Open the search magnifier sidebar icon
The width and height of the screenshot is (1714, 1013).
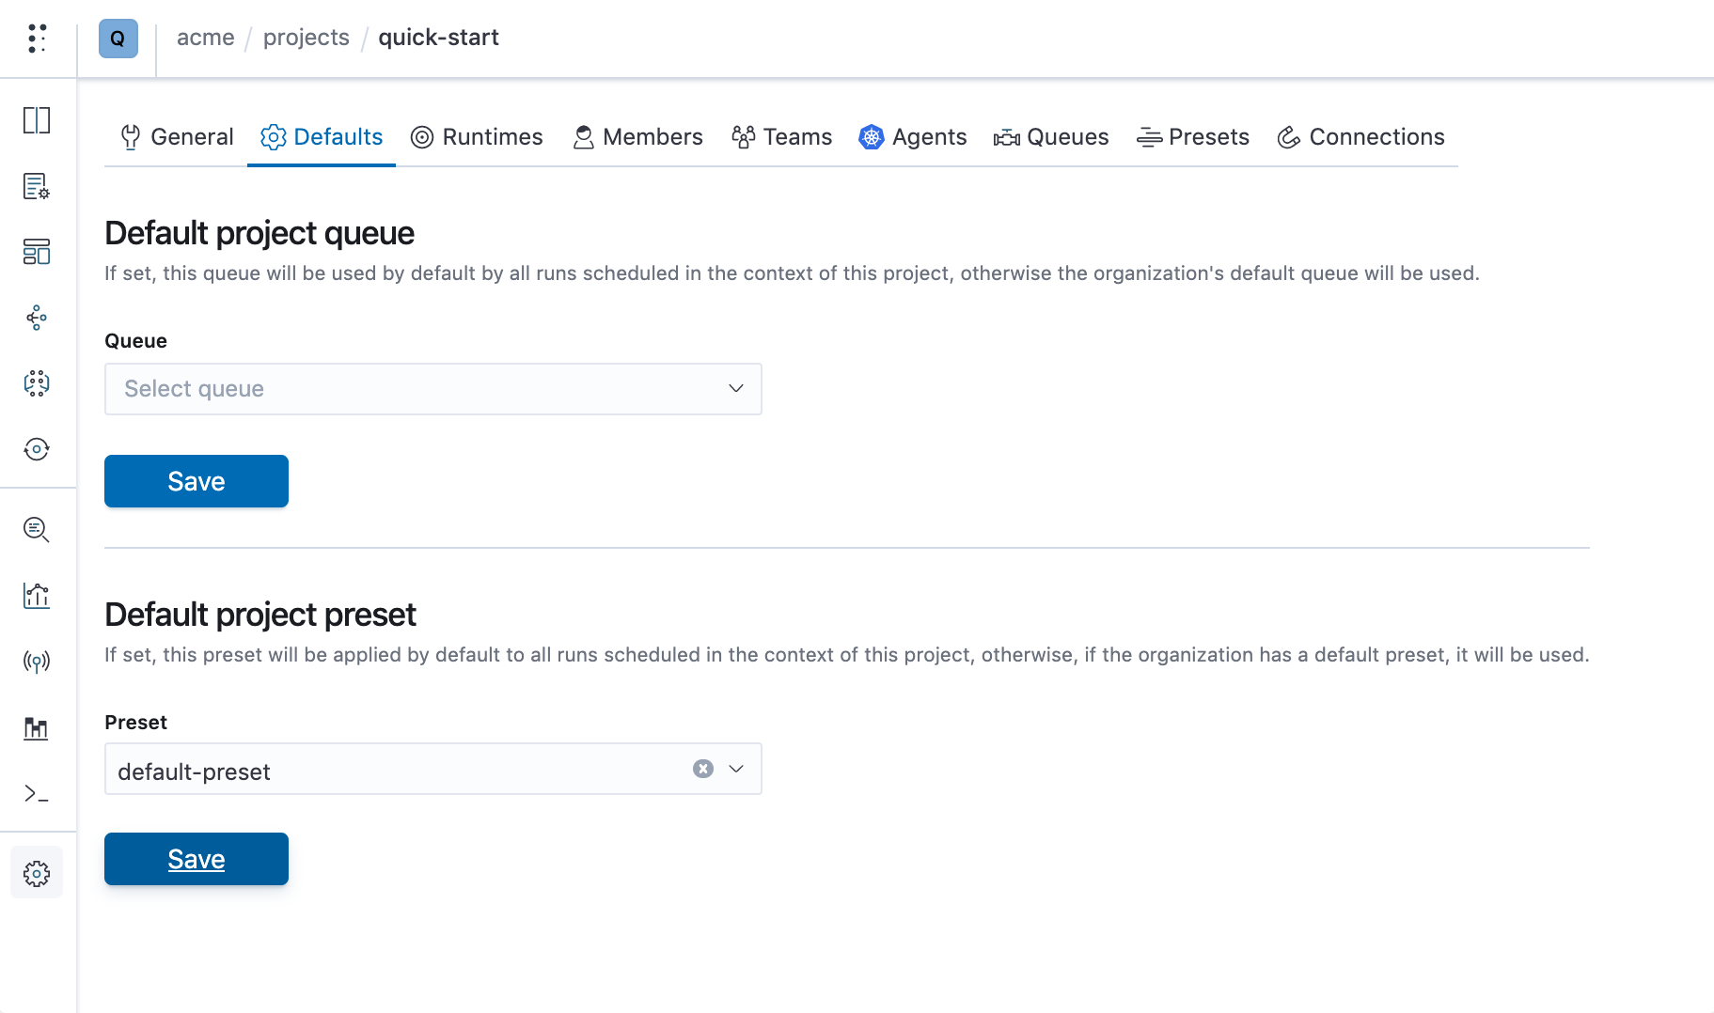point(37,530)
